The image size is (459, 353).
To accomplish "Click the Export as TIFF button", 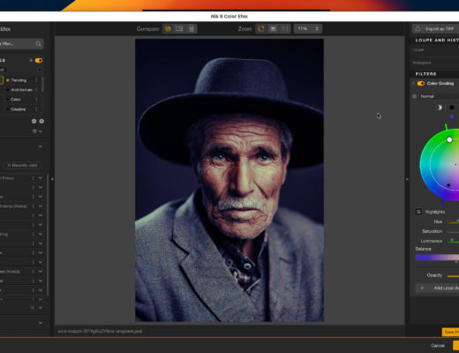I will pyautogui.click(x=436, y=29).
